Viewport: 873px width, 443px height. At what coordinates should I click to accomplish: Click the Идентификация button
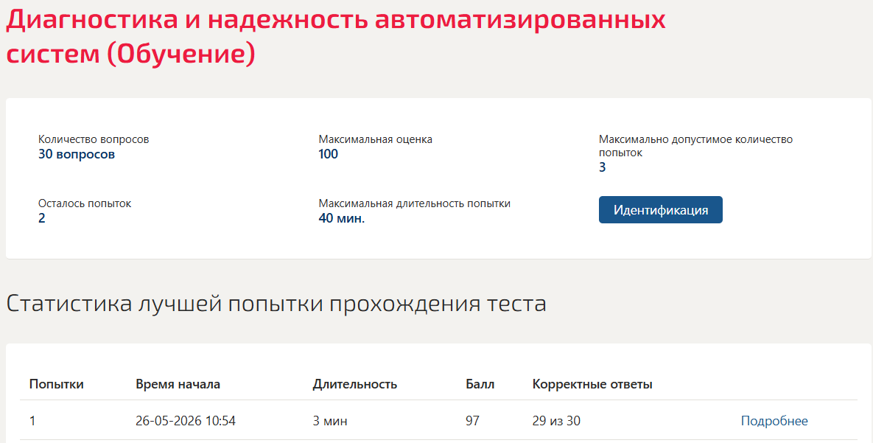[660, 209]
